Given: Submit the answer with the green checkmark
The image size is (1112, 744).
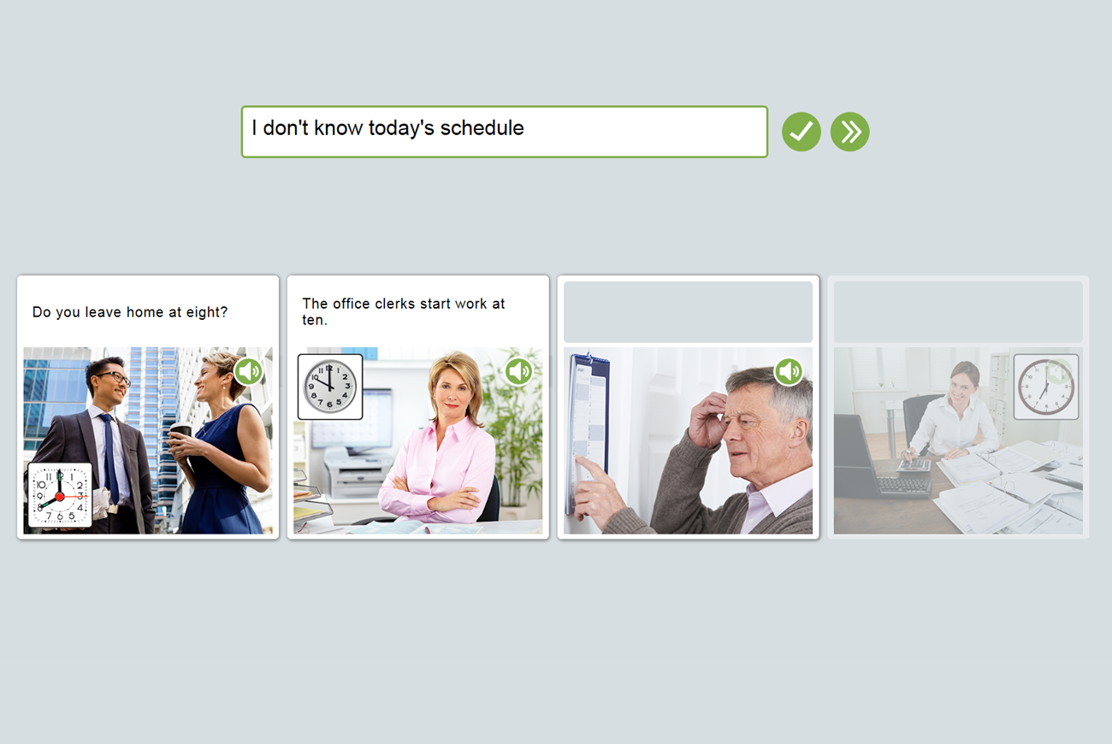Looking at the screenshot, I should [801, 132].
